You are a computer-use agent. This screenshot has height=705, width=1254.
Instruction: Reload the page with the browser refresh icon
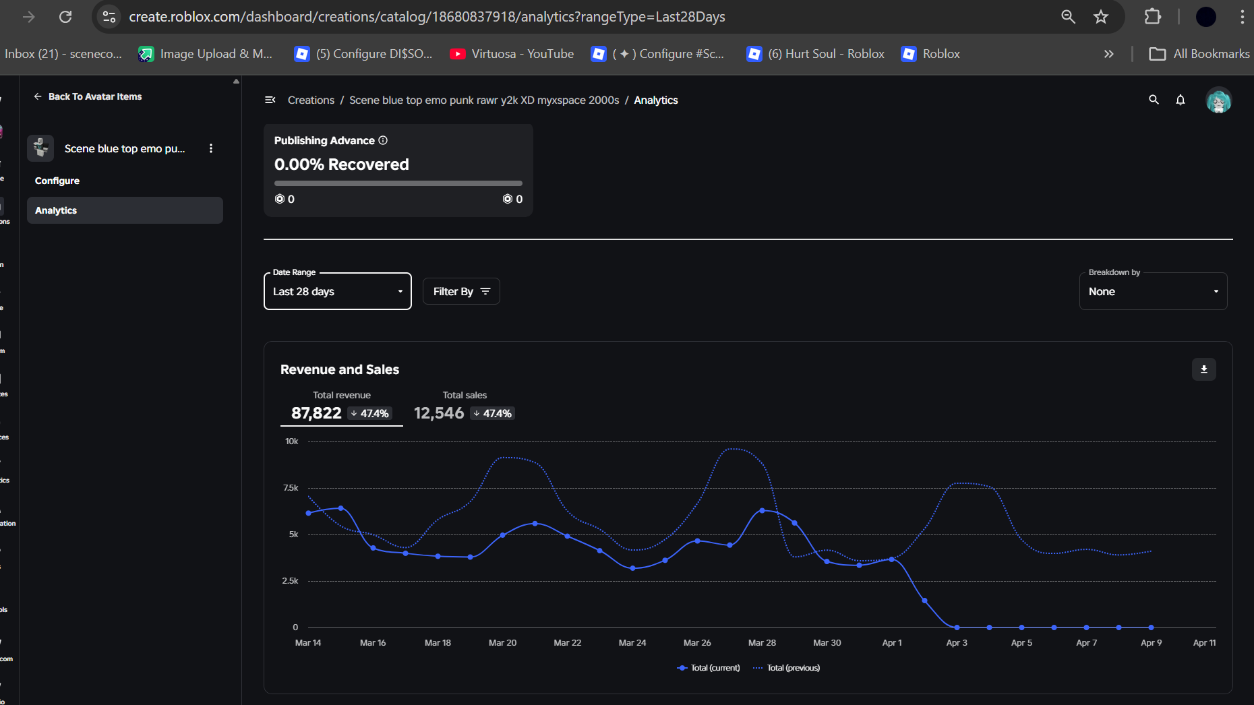[65, 17]
